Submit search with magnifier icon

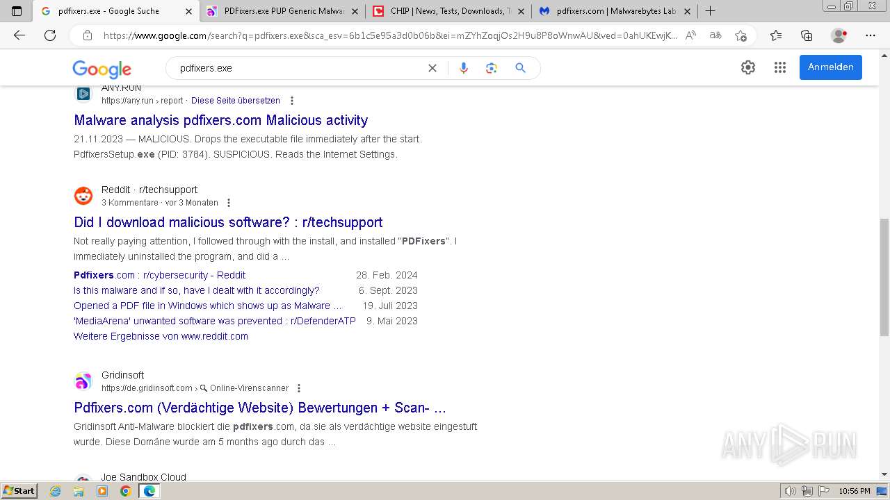[x=520, y=68]
